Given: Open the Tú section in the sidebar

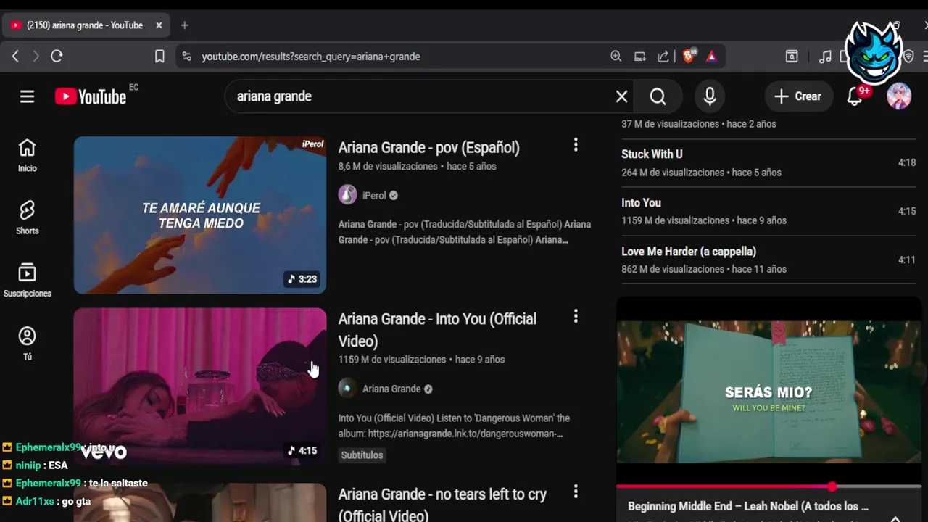Looking at the screenshot, I should click(x=27, y=344).
